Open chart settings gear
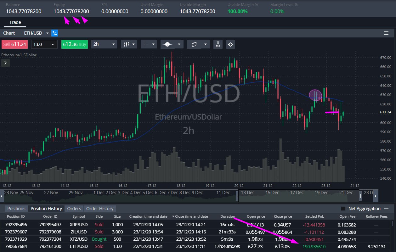This screenshot has width=396, height=252. coord(230,44)
